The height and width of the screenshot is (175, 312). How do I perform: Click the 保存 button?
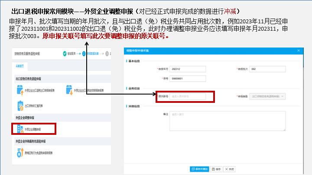216,169
